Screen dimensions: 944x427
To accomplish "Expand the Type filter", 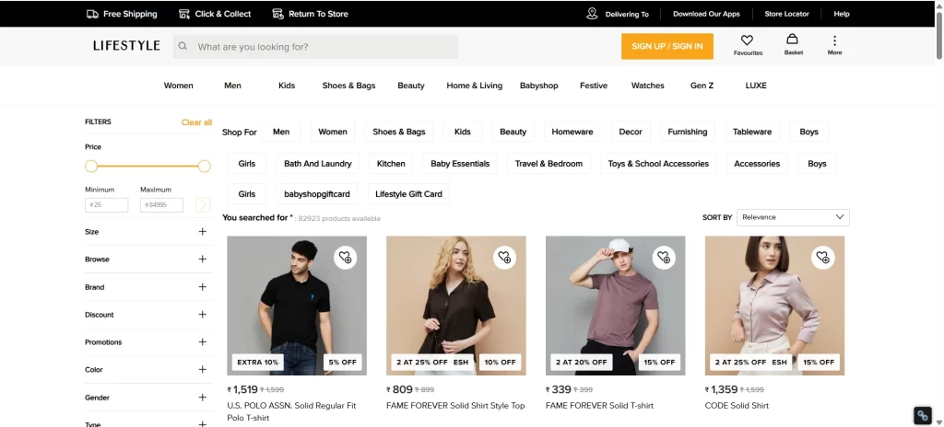I will click(x=202, y=423).
